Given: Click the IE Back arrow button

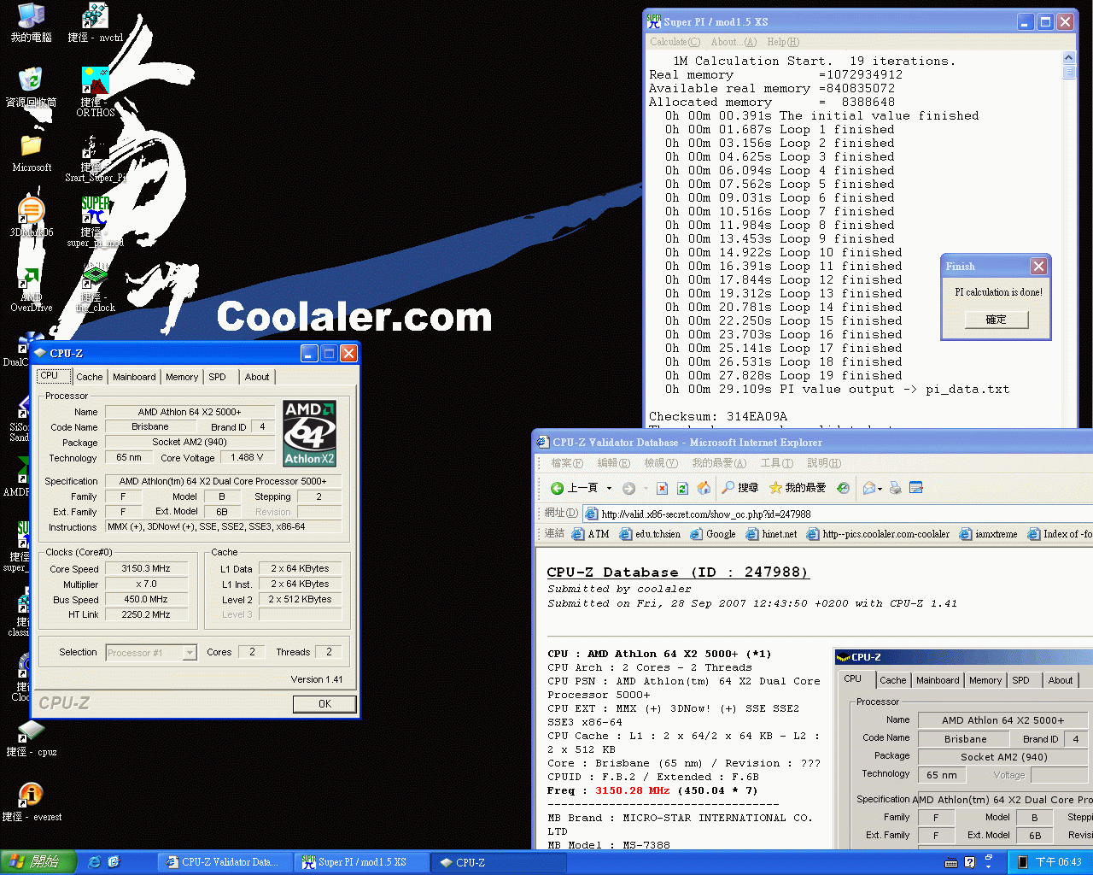Looking at the screenshot, I should coord(574,488).
